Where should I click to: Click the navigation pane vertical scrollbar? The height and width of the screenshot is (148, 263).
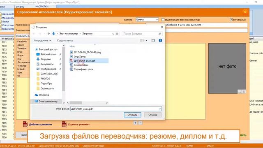tap(64, 69)
